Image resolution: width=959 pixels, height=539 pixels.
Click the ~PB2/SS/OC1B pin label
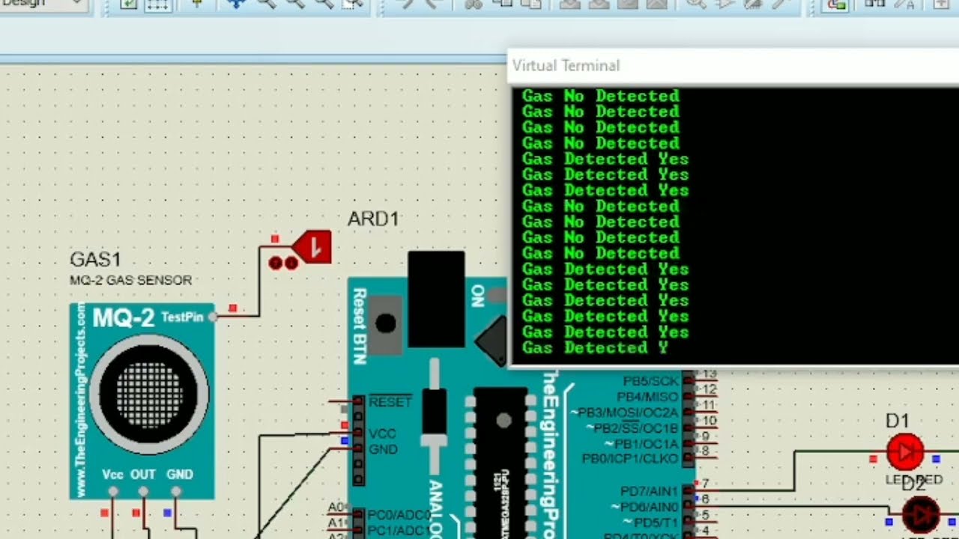[x=633, y=428]
